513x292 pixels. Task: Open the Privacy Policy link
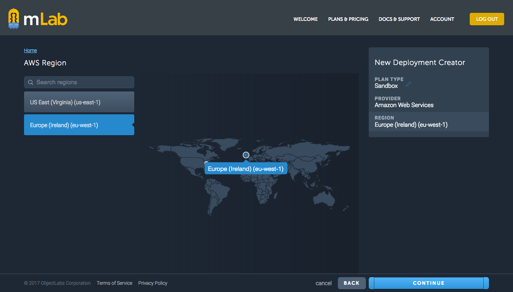pos(153,283)
